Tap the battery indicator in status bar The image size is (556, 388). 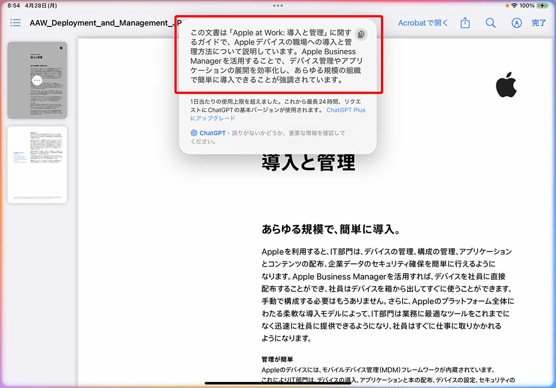(x=542, y=6)
